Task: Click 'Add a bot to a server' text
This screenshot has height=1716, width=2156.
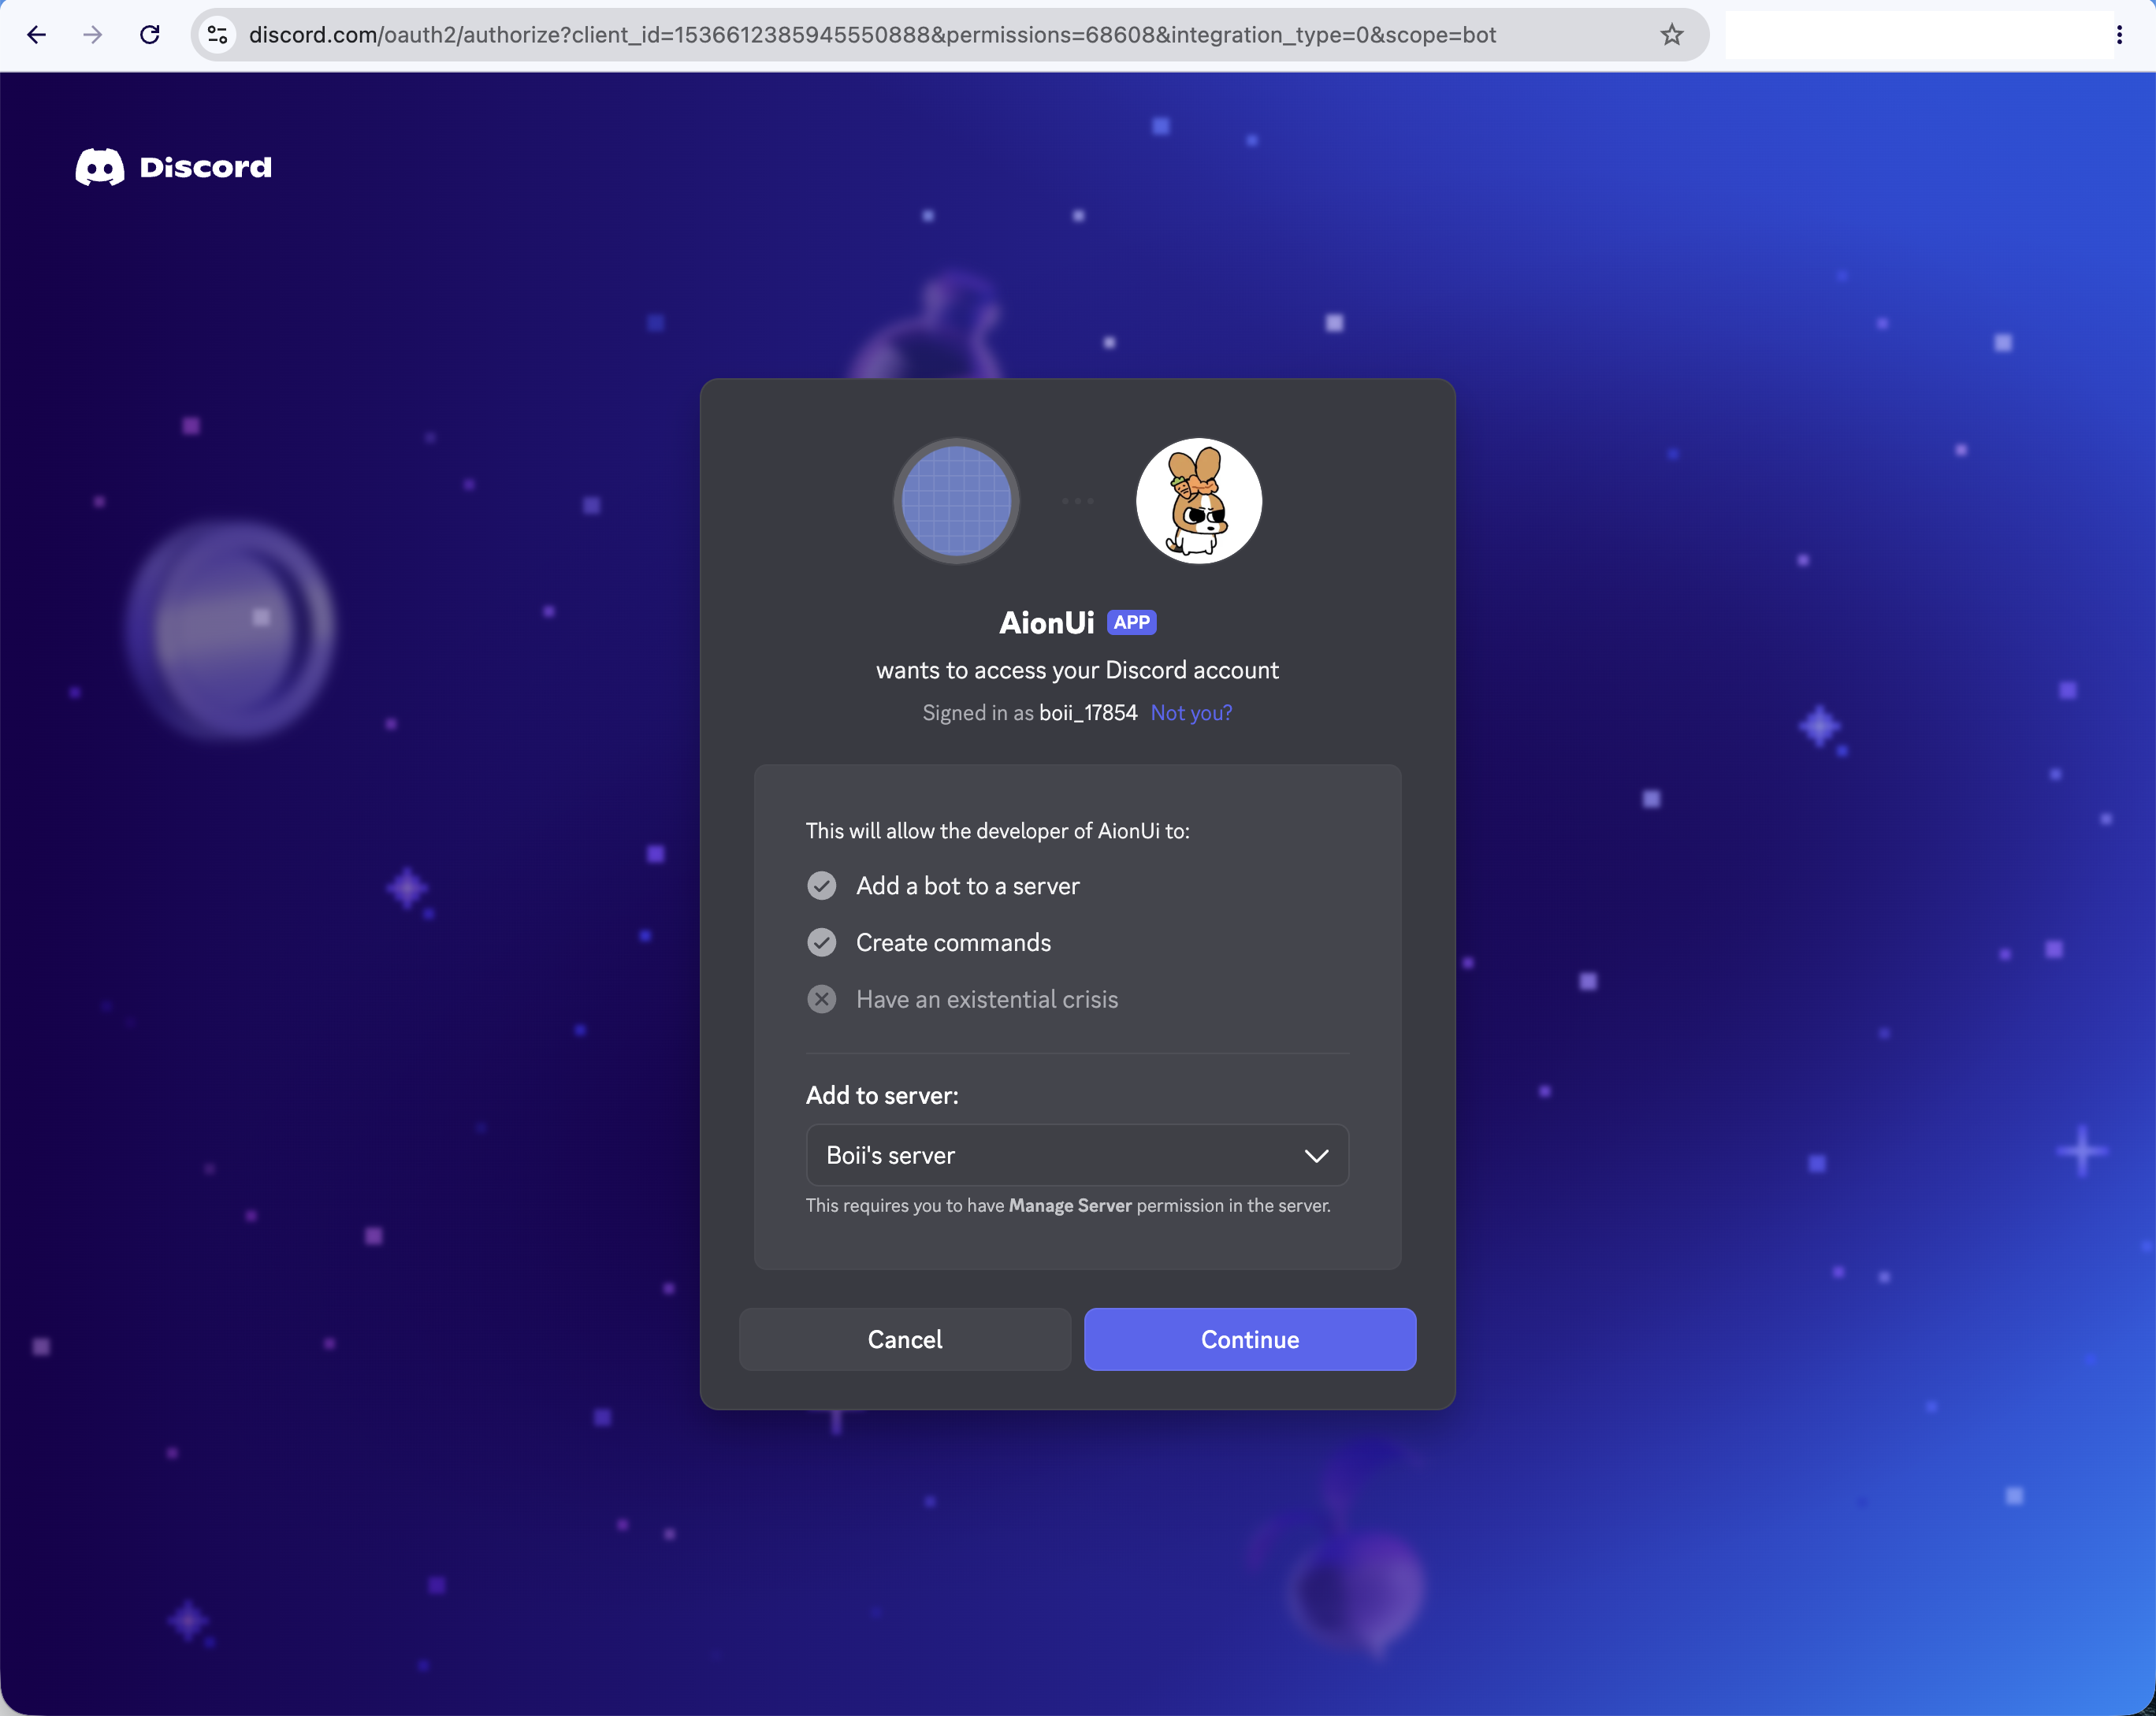Action: click(x=968, y=886)
